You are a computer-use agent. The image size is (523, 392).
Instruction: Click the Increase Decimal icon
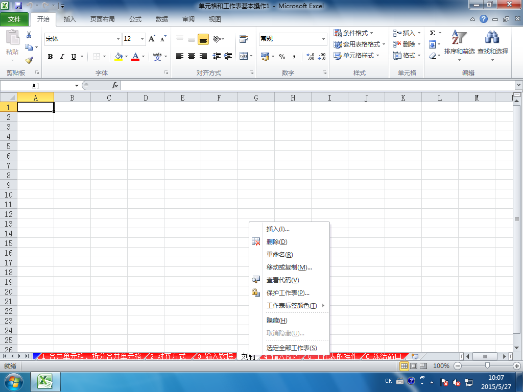pyautogui.click(x=310, y=56)
